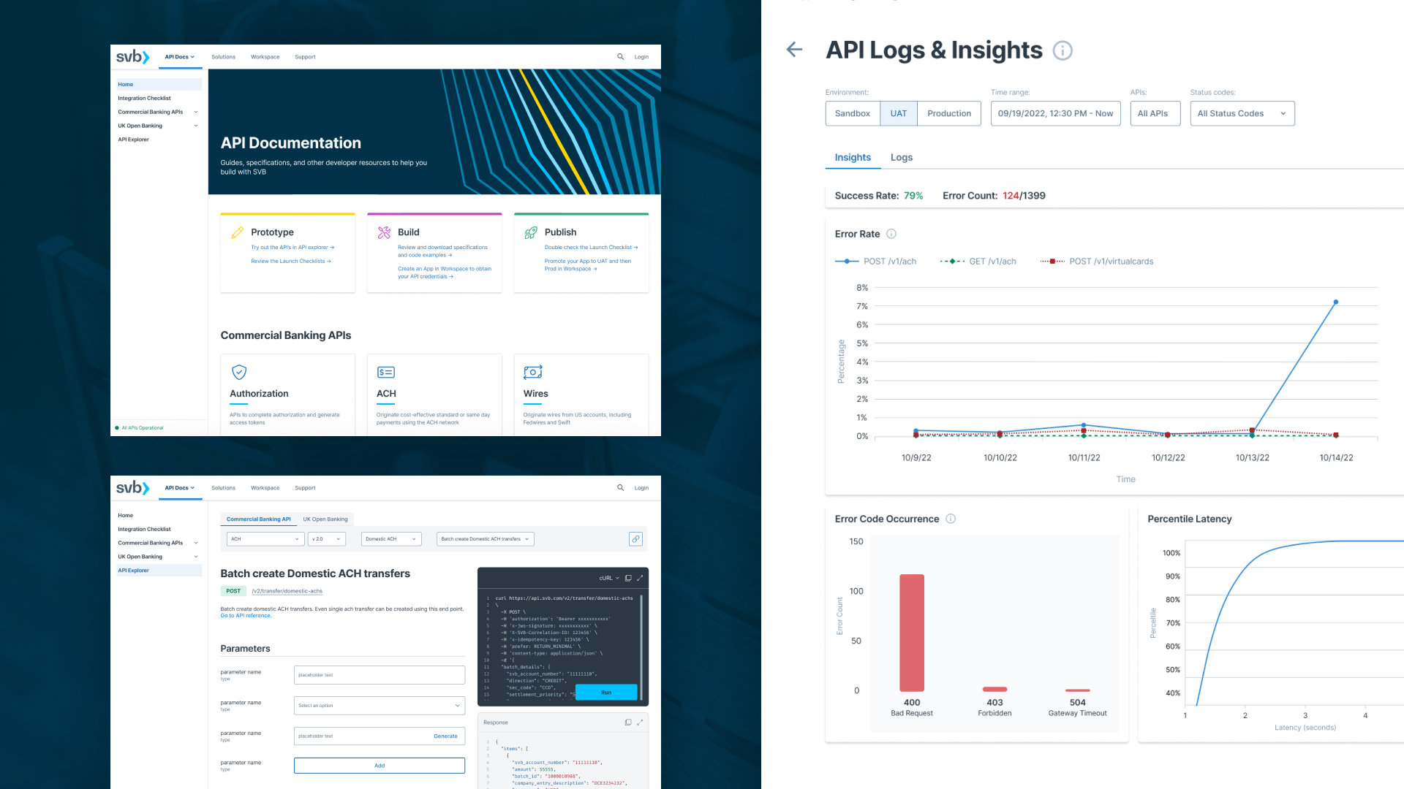Copy the cURL code snippet
Screen dimensions: 1404x789
tap(628, 578)
